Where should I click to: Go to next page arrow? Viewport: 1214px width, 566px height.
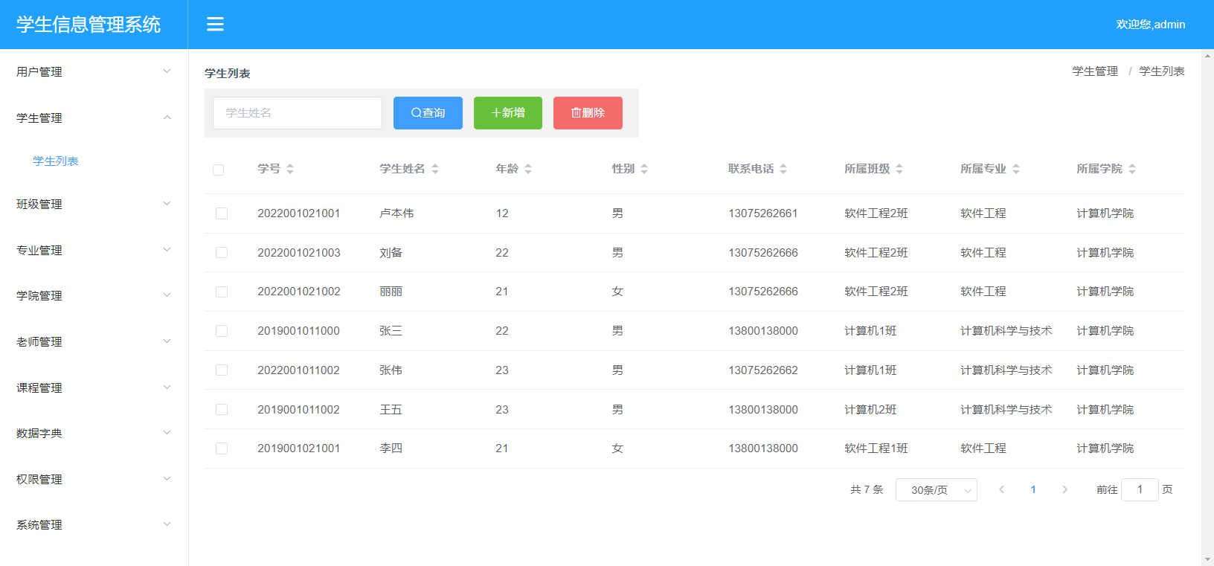pos(1064,489)
